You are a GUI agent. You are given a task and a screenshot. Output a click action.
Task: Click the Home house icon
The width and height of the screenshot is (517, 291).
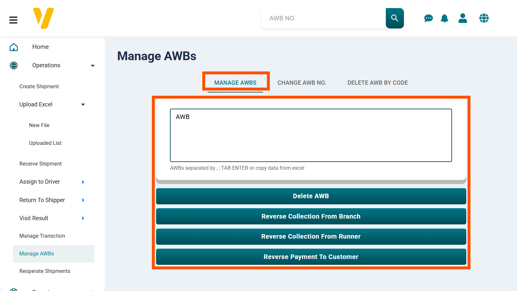pyautogui.click(x=14, y=47)
